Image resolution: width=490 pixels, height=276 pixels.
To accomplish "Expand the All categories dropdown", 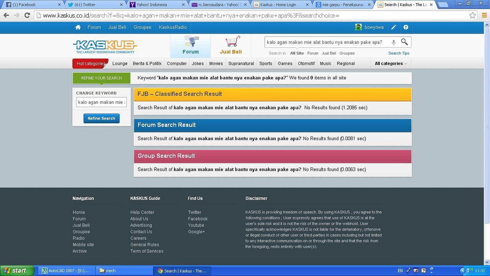I will [391, 64].
